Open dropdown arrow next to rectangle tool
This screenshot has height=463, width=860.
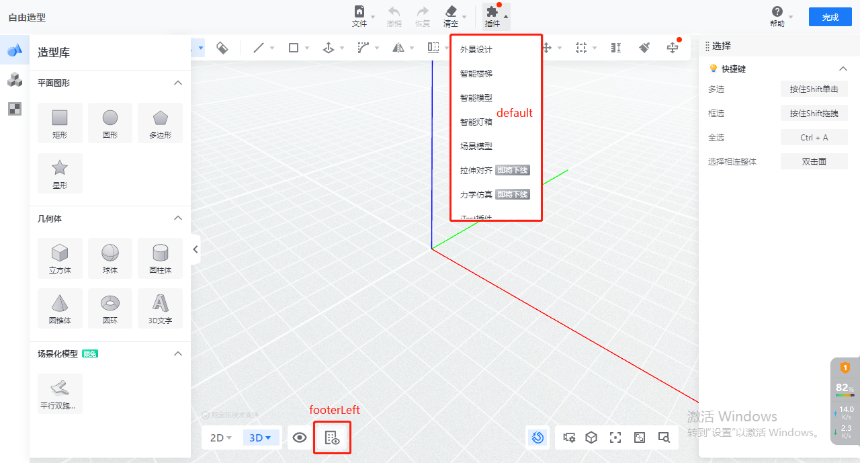tap(307, 48)
